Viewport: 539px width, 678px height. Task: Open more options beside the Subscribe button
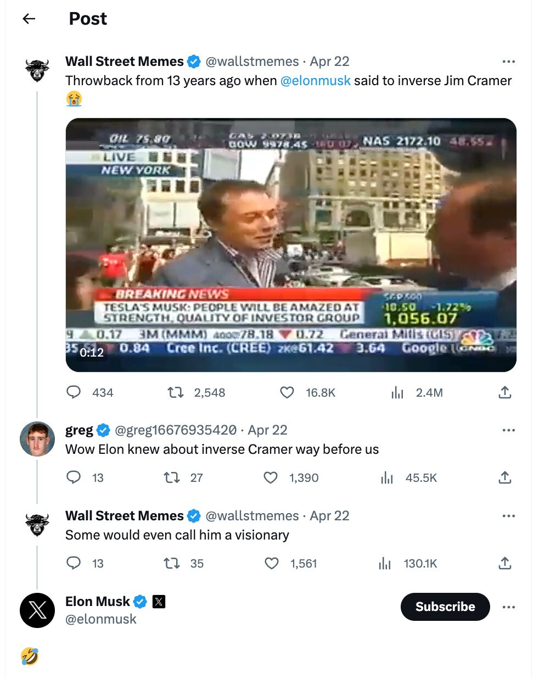tap(509, 607)
